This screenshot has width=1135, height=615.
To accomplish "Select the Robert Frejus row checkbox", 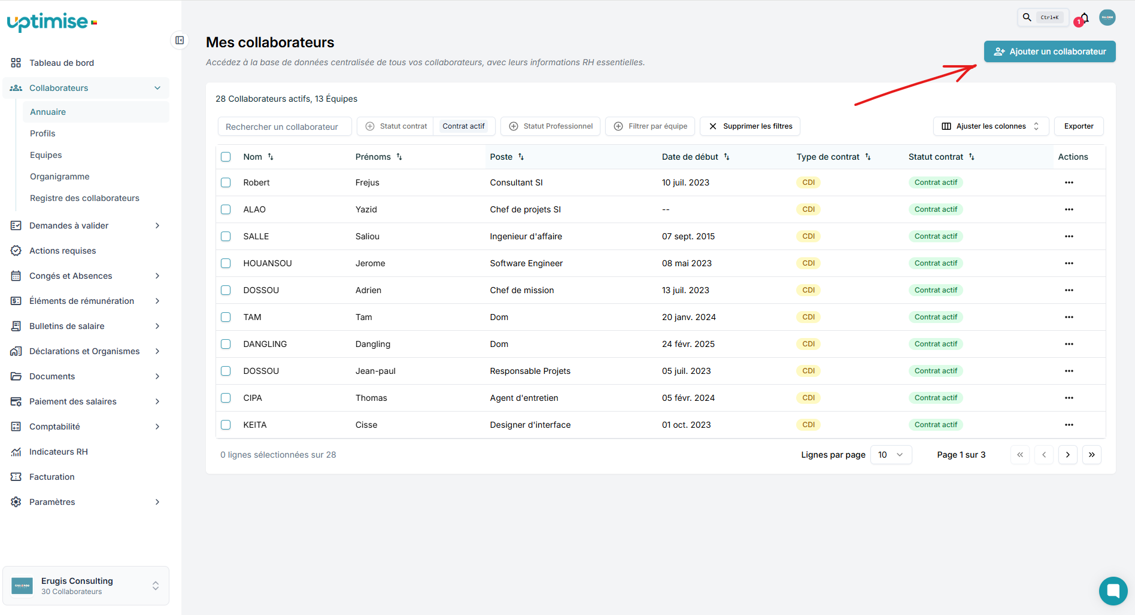I will 226,182.
